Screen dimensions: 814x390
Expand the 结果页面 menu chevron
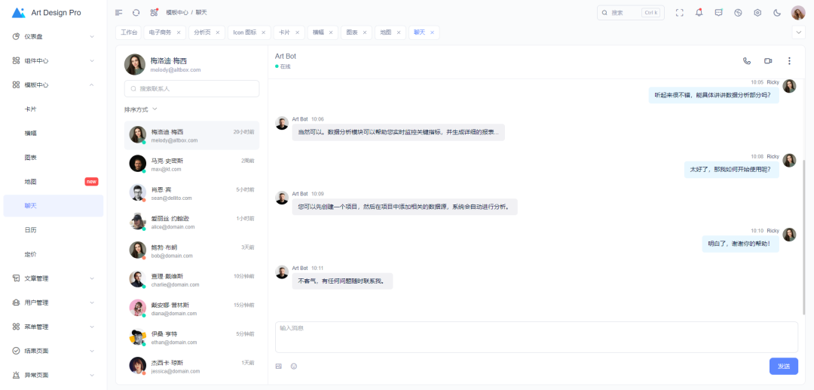tap(92, 351)
